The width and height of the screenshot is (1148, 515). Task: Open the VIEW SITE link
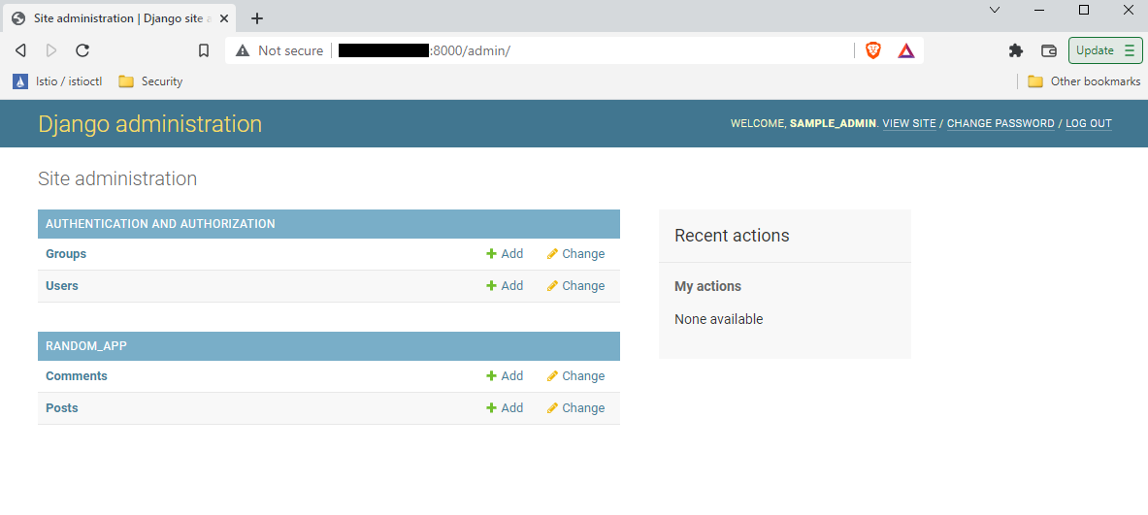coord(909,123)
